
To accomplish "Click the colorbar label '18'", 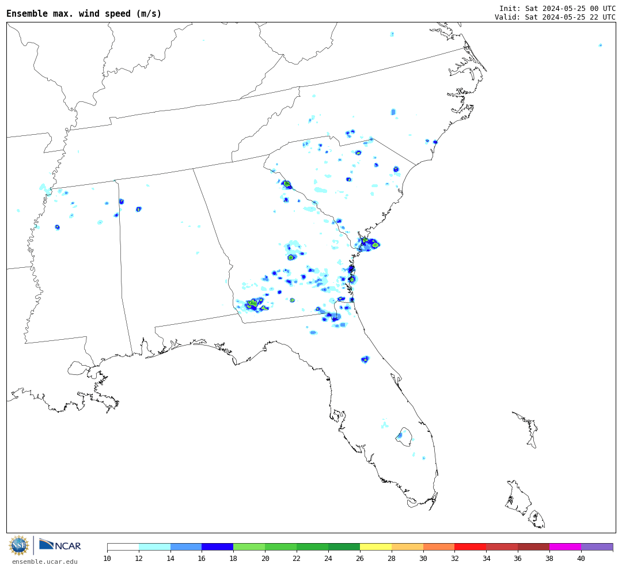I will [234, 559].
